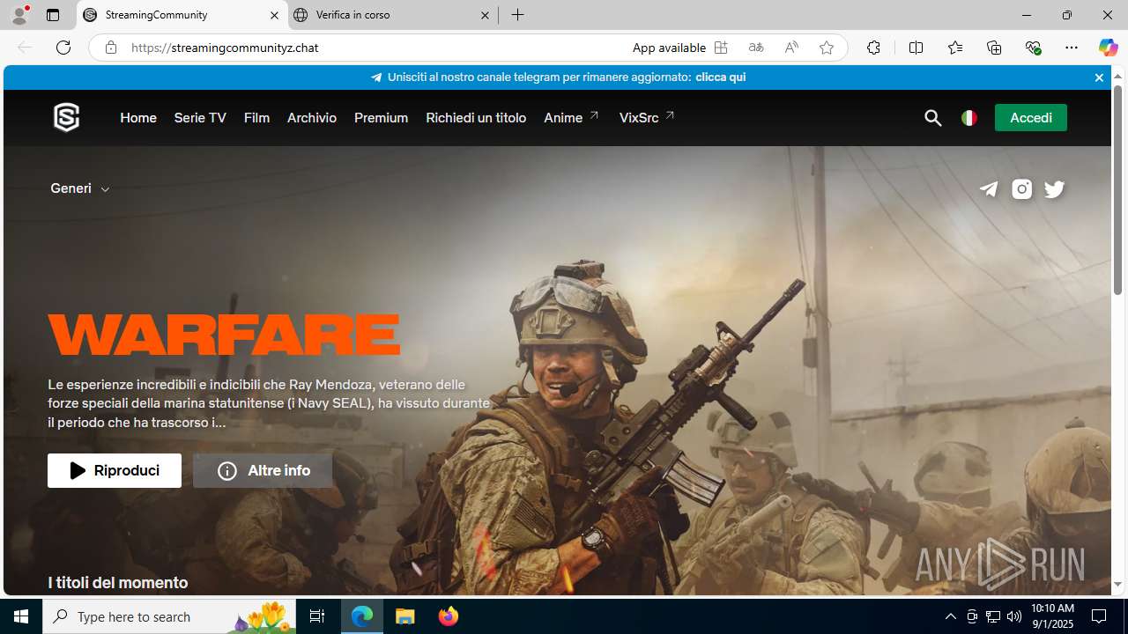Open the Collections icon
Viewport: 1128px width, 634px height.
pyautogui.click(x=994, y=48)
